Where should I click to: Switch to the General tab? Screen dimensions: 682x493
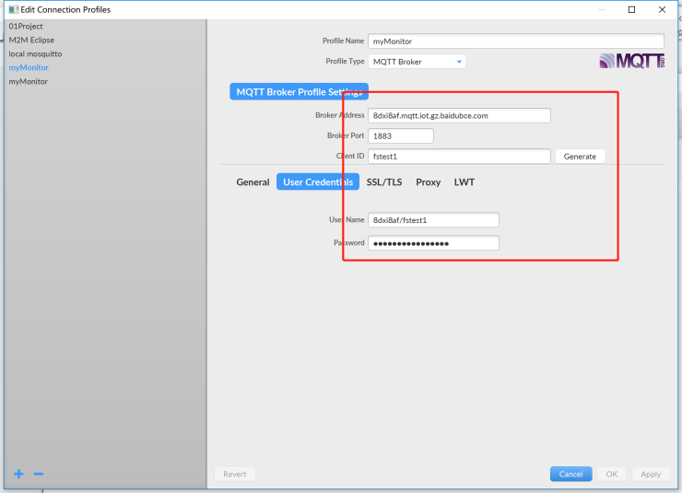253,182
